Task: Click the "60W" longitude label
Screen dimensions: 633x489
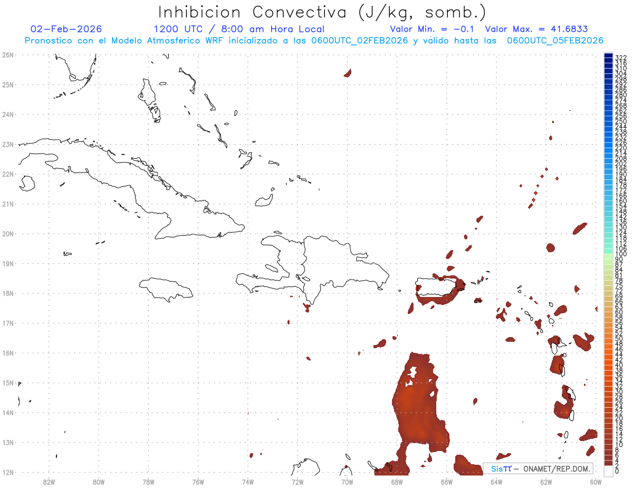Action: [596, 481]
